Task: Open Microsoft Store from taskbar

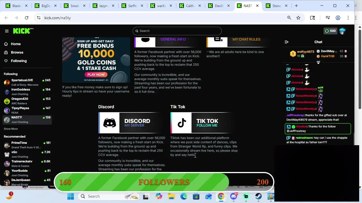Action: pyautogui.click(x=196, y=197)
